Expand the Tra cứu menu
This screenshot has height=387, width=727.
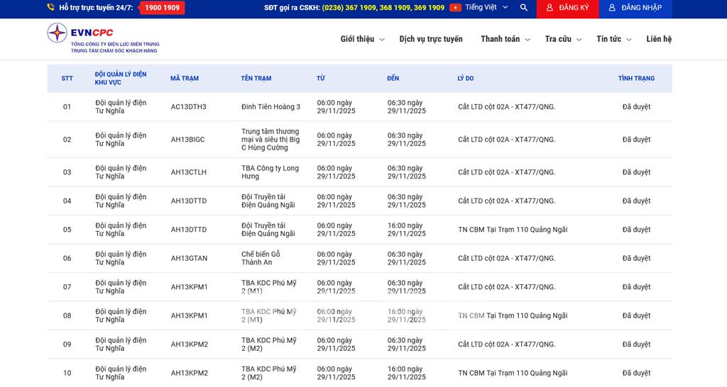click(563, 39)
